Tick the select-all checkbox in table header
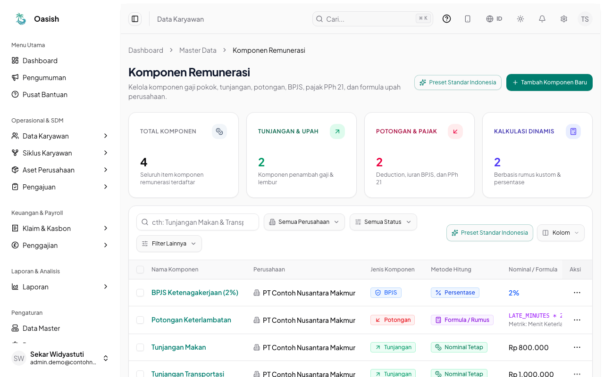Screen dimensions: 604x377 coord(140,270)
